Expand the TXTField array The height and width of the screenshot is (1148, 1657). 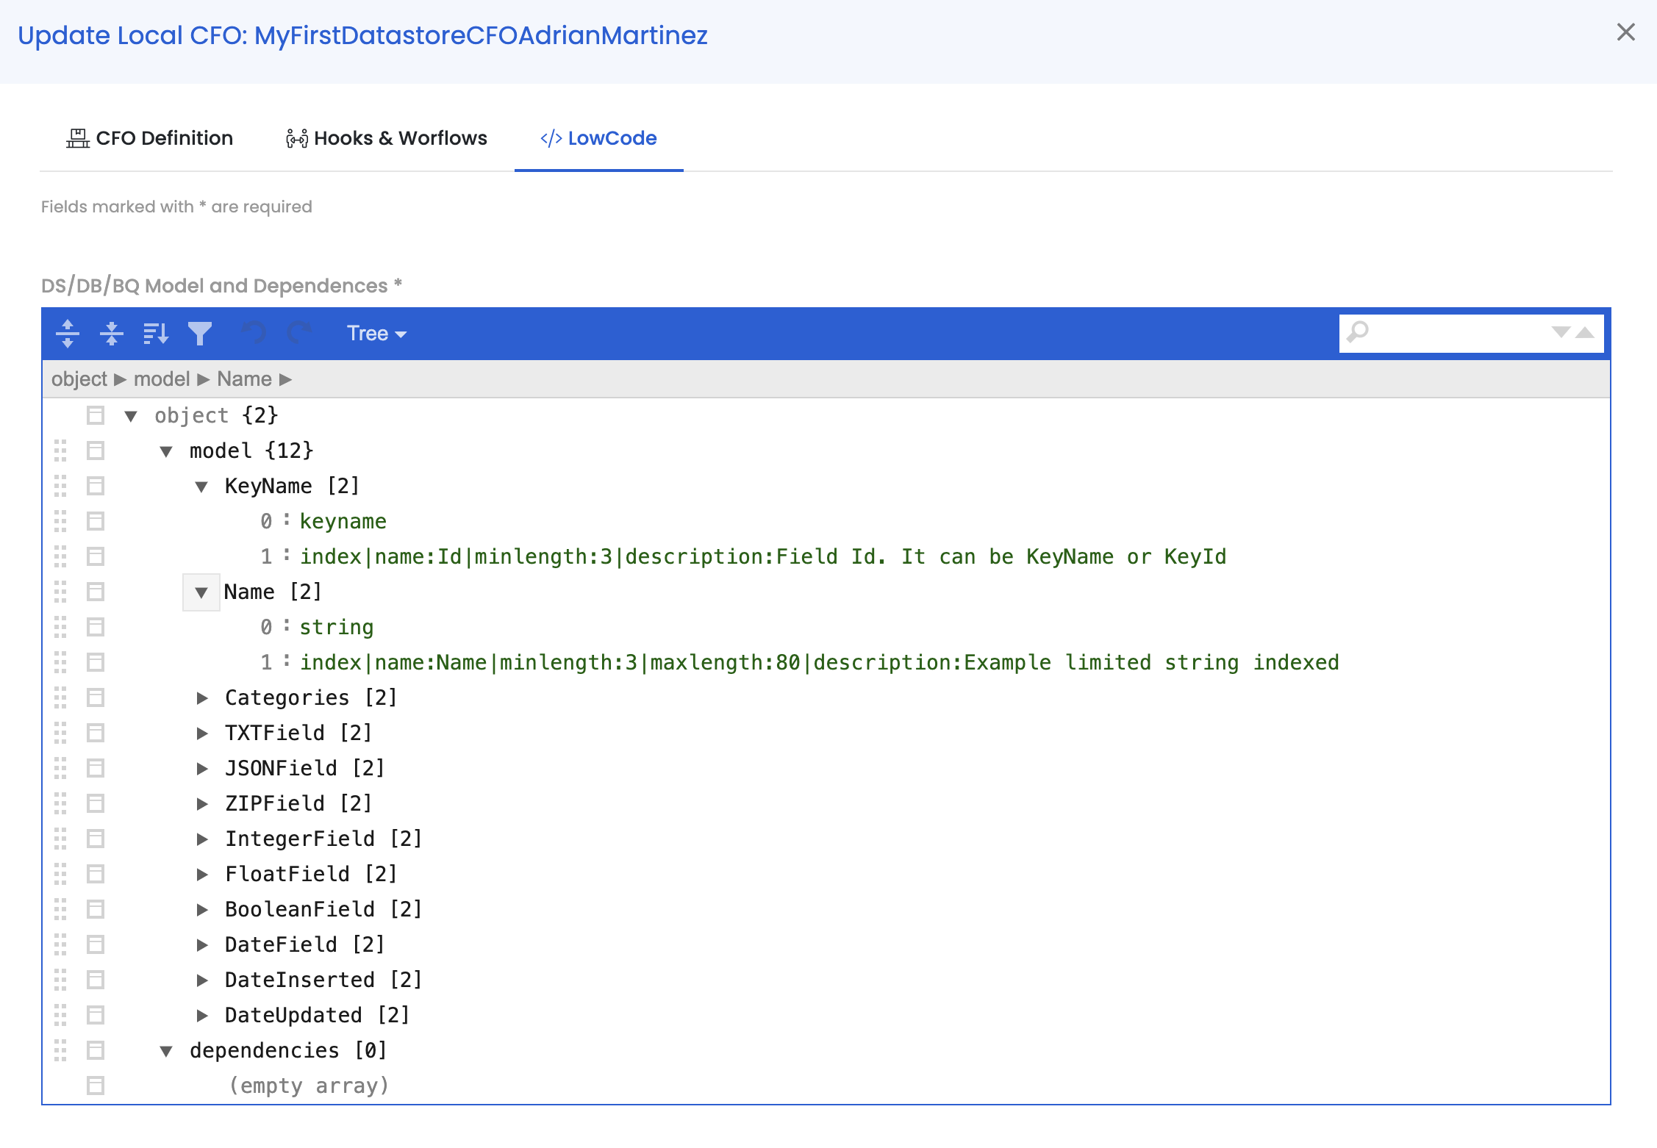coord(201,733)
